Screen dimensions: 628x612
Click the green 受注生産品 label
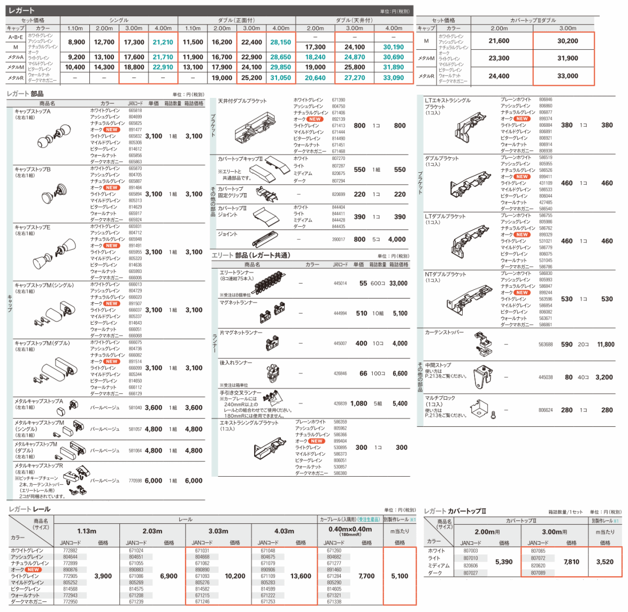pyautogui.click(x=369, y=519)
